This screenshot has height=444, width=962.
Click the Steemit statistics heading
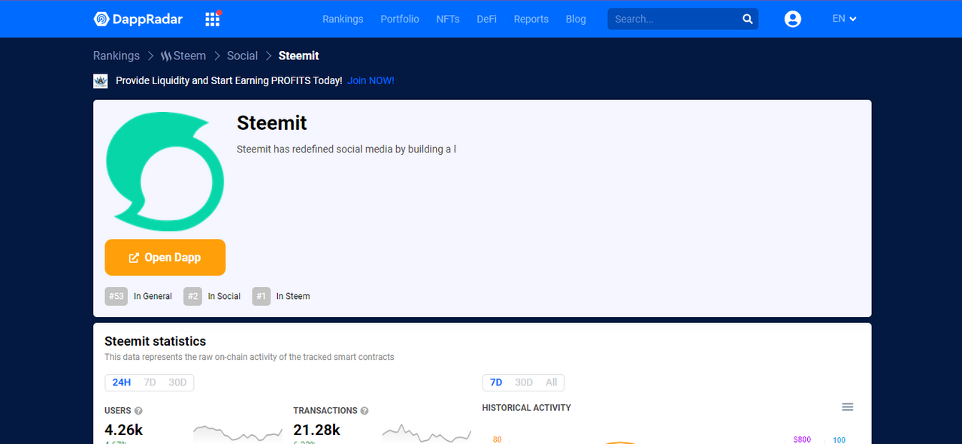click(155, 341)
